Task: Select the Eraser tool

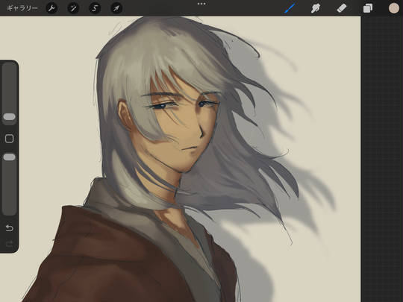Action: [x=342, y=8]
